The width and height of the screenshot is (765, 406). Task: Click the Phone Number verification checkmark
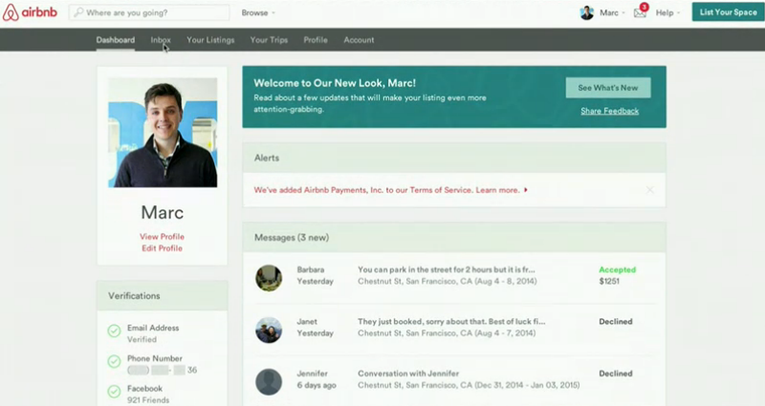[114, 363]
